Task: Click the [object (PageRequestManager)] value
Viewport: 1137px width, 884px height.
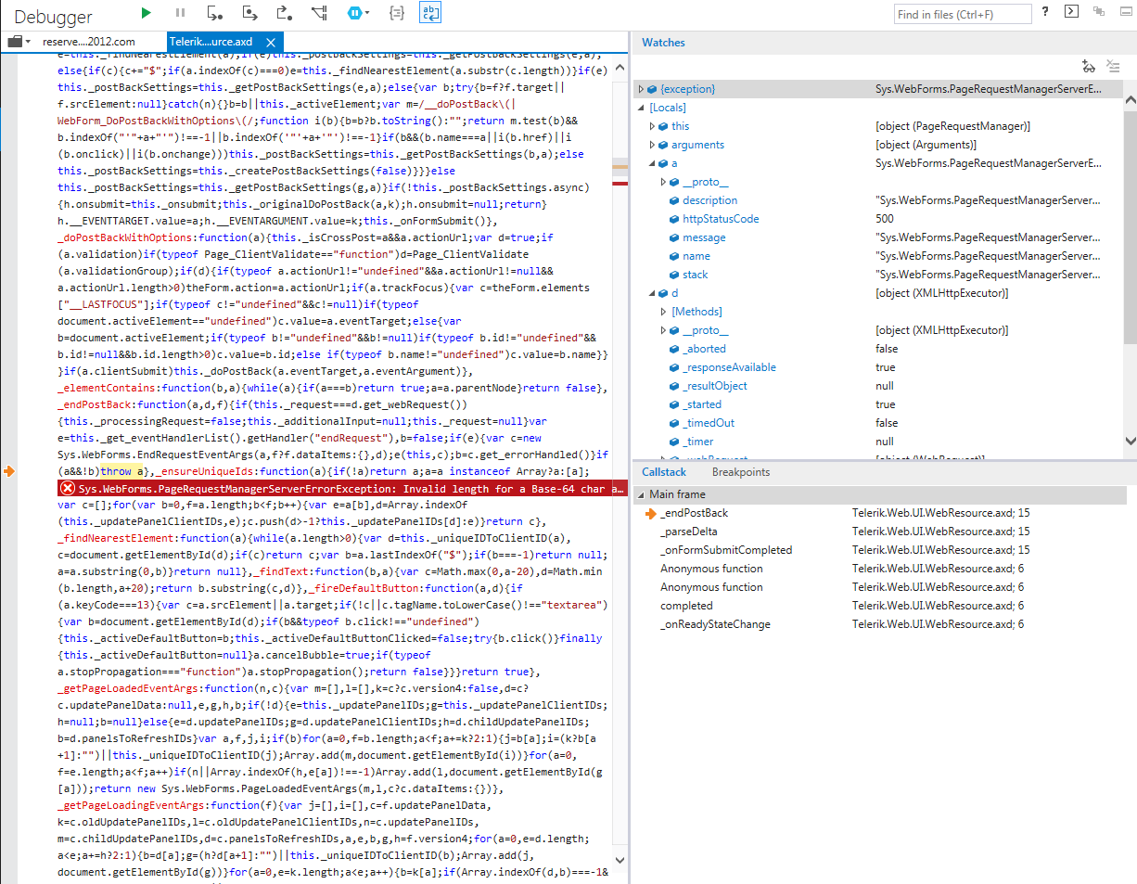Action: coord(952,126)
